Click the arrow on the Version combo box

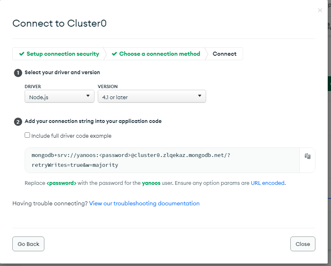(x=200, y=96)
